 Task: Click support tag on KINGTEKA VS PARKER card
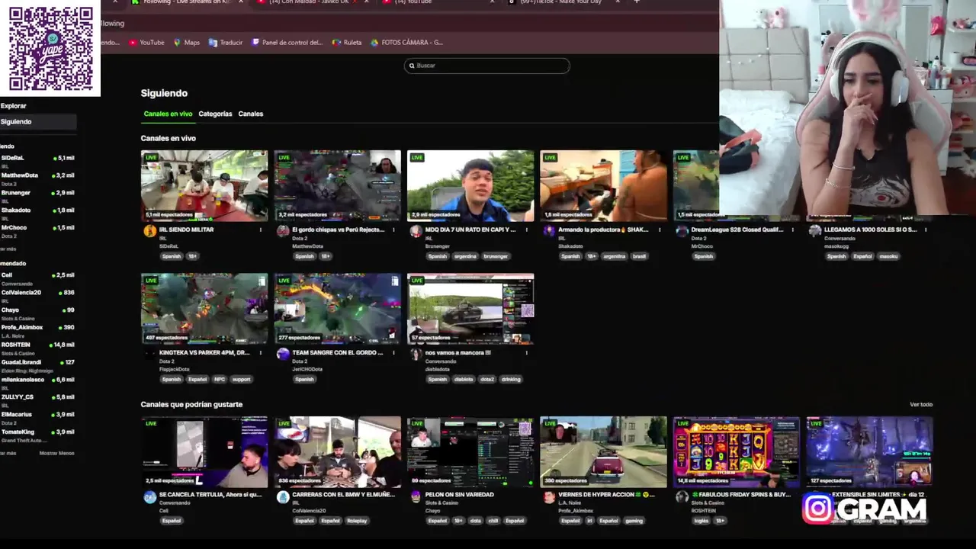241,379
